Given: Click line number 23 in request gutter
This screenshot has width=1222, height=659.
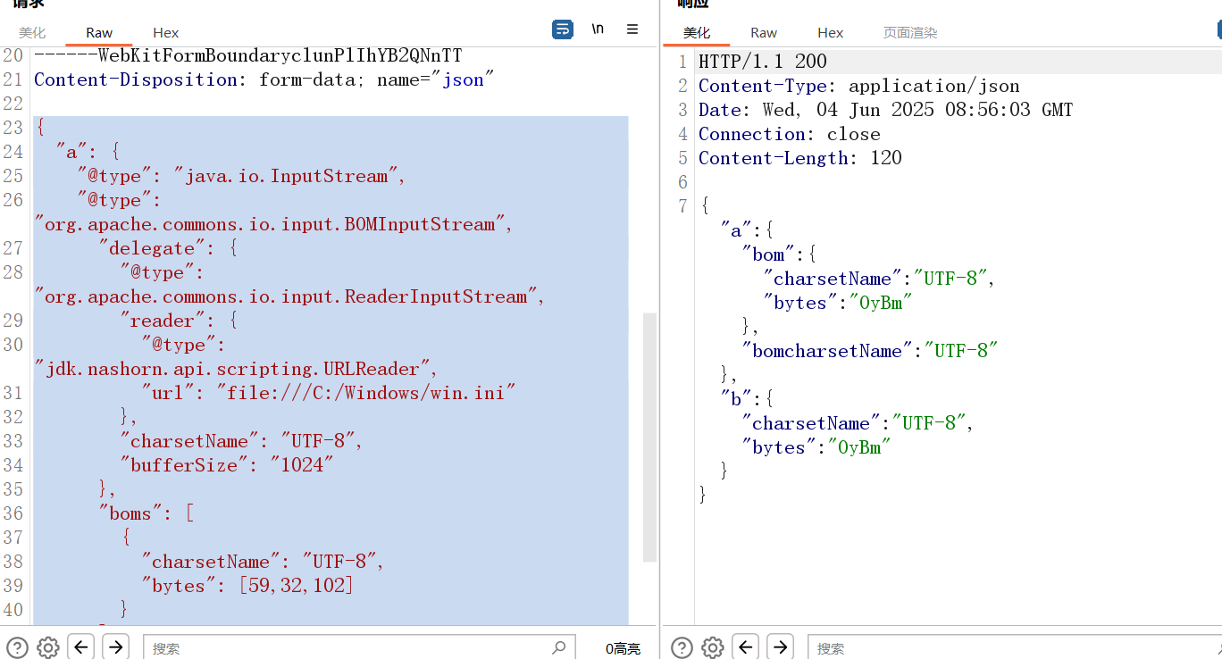Looking at the screenshot, I should 13,128.
